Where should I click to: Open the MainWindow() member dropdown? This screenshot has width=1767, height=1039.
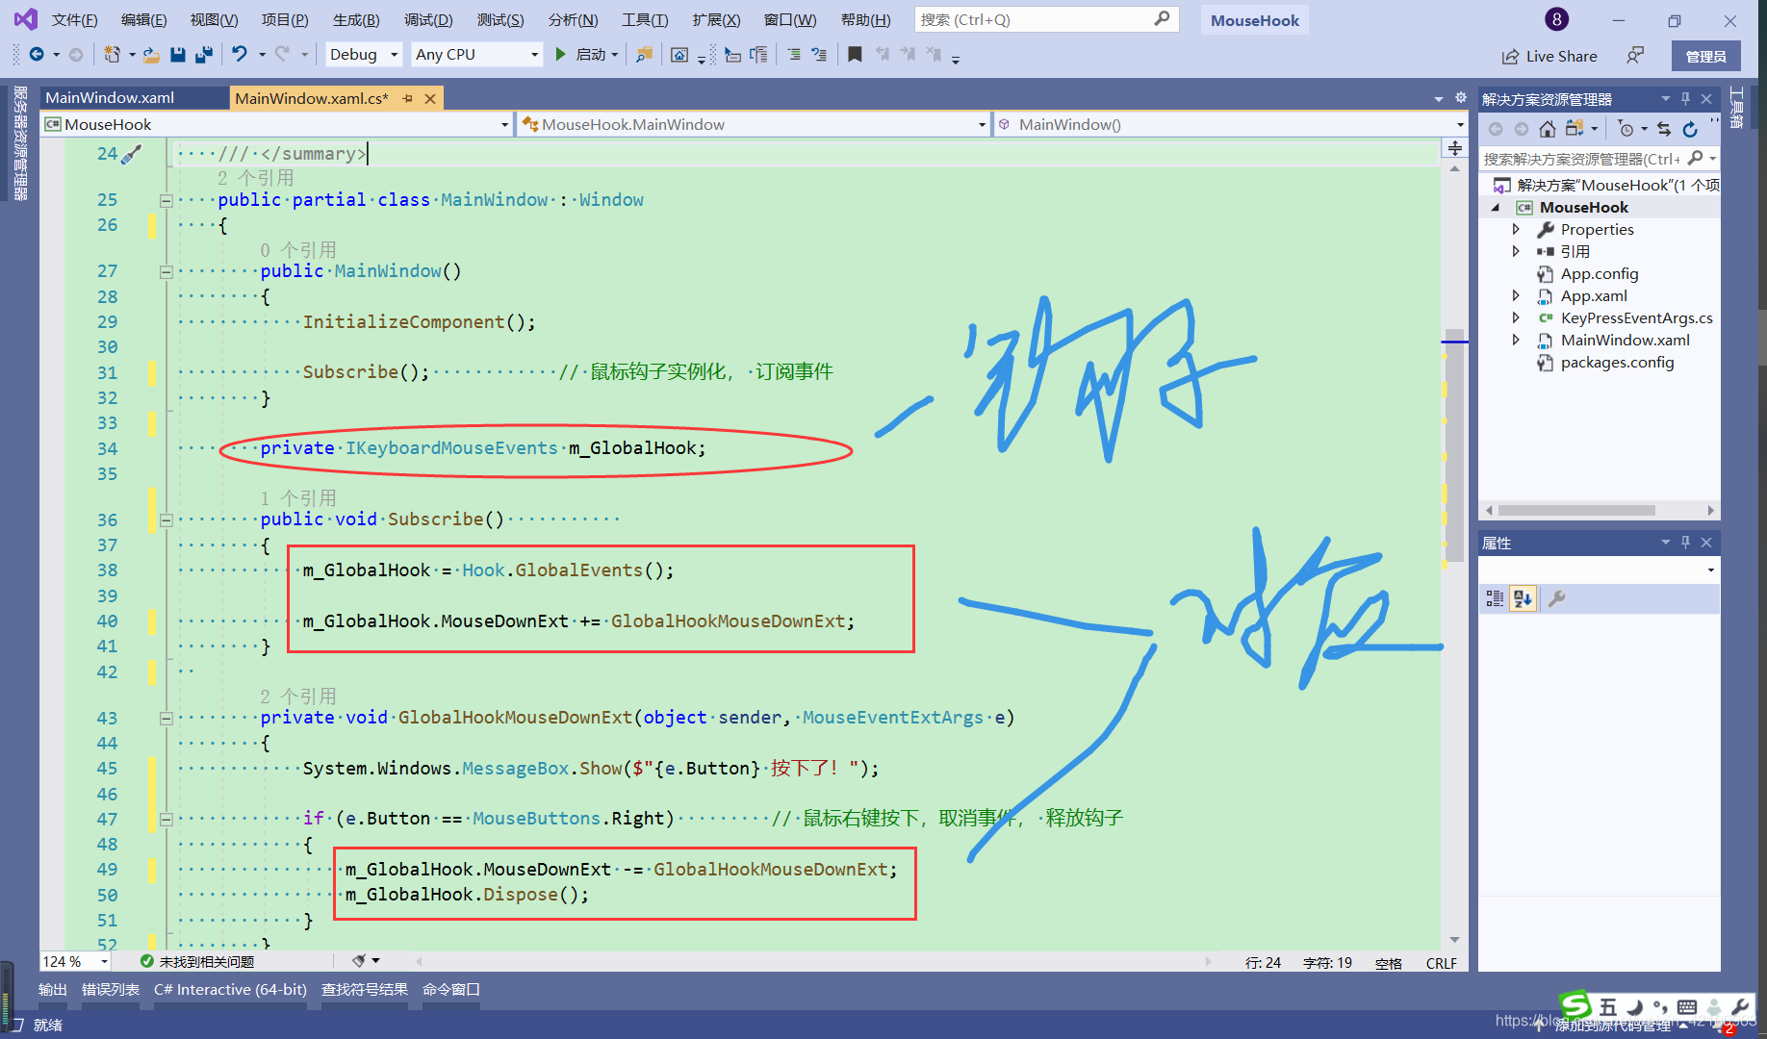tap(1230, 124)
